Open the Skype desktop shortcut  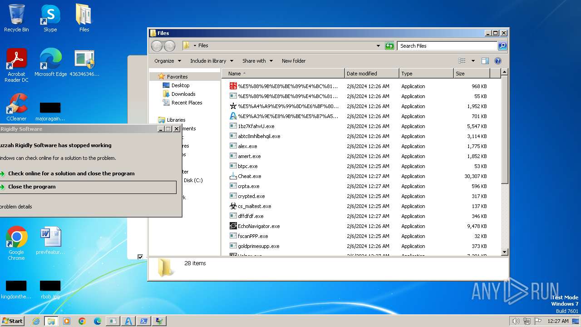pyautogui.click(x=50, y=18)
